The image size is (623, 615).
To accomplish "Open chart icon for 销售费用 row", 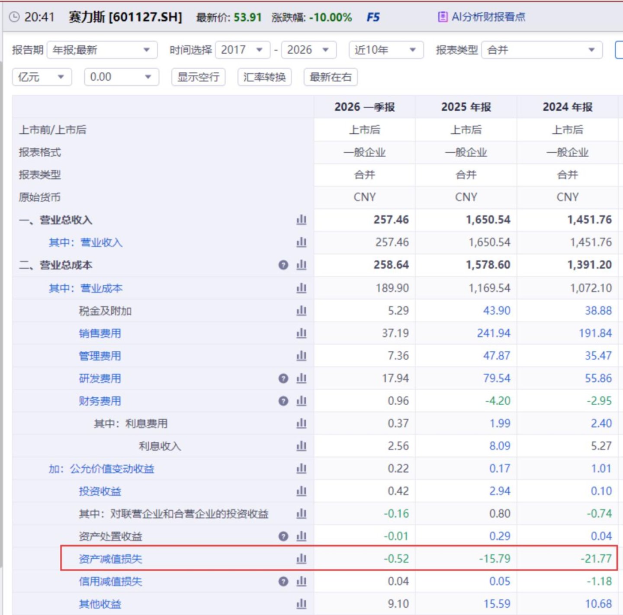I will click(302, 333).
